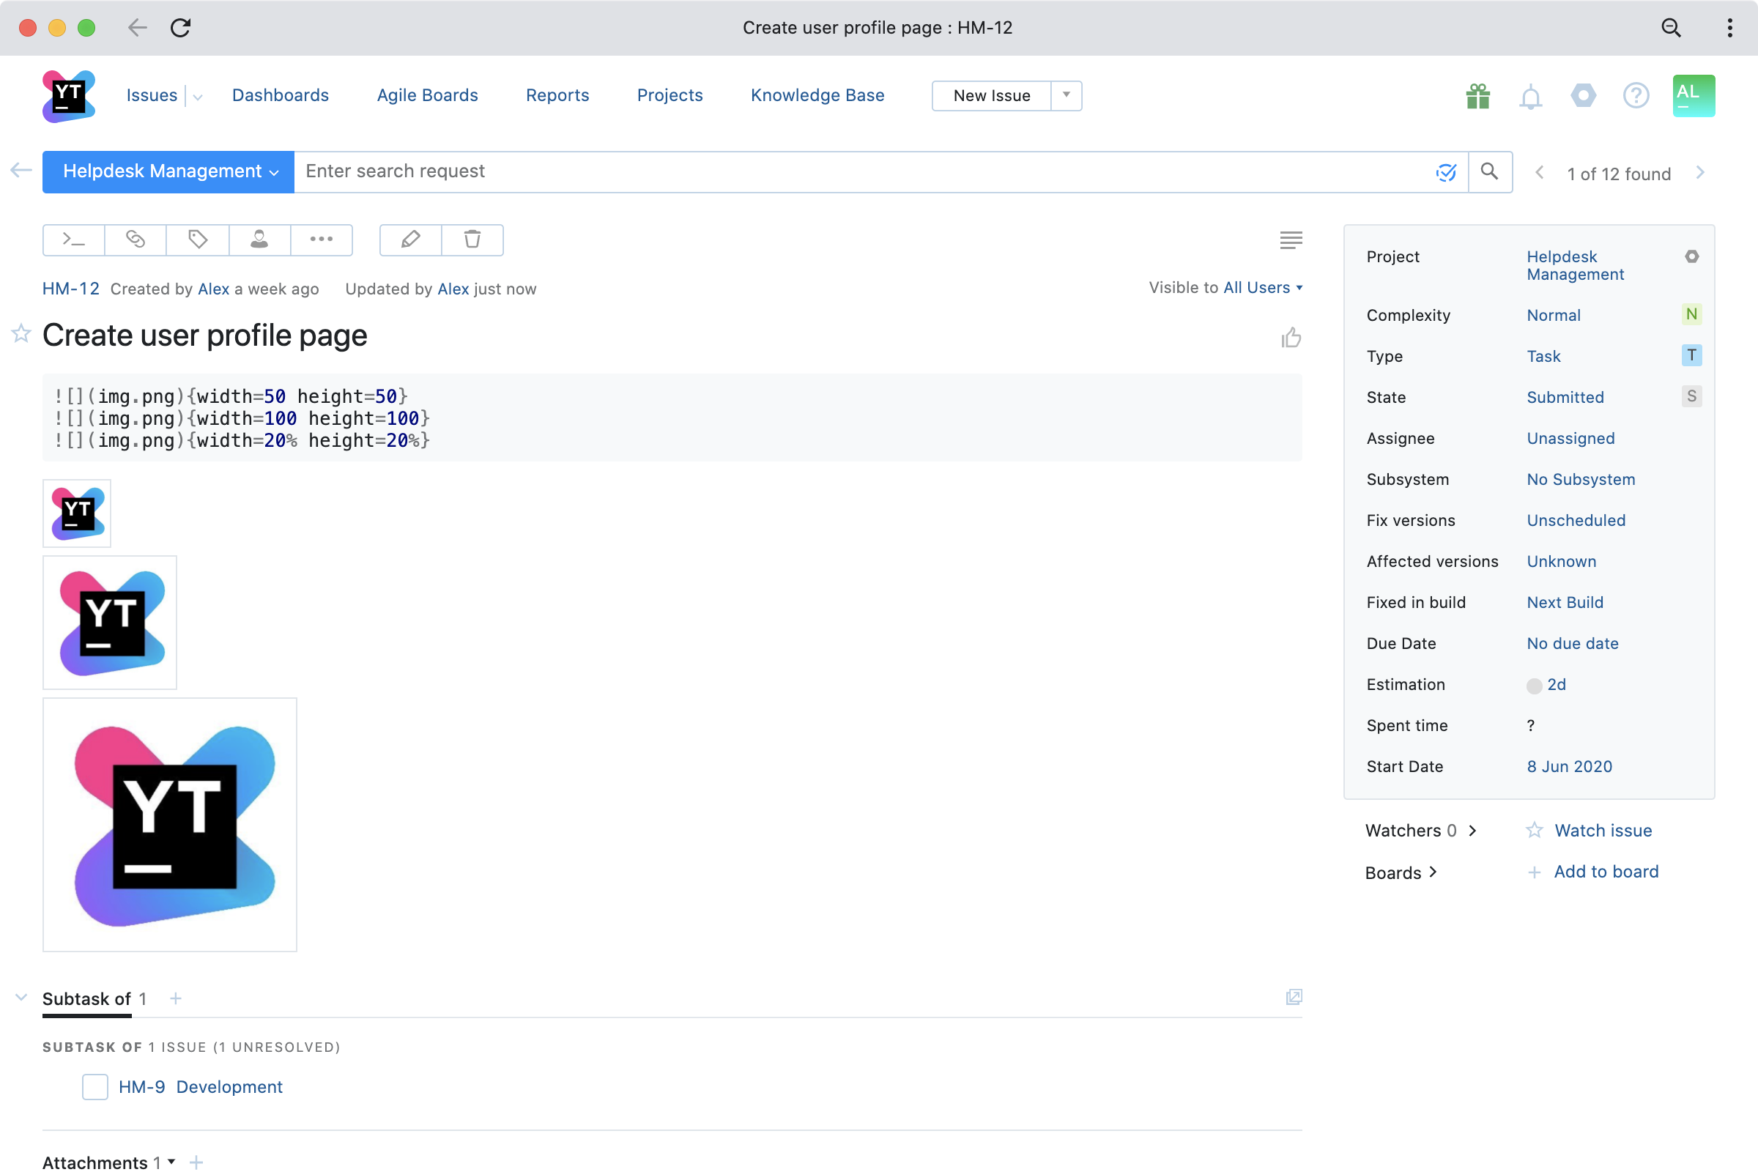Click the hamburger/list view icon

pyautogui.click(x=1291, y=241)
